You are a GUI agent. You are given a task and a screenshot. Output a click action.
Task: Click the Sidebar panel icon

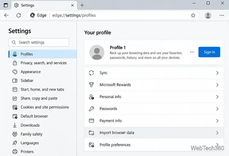15,81
